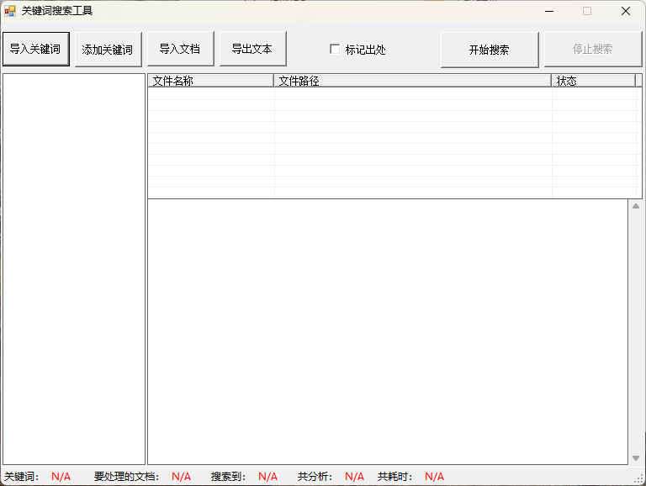This screenshot has height=486, width=646.
Task: Start searching with 开始搜索
Action: (490, 50)
